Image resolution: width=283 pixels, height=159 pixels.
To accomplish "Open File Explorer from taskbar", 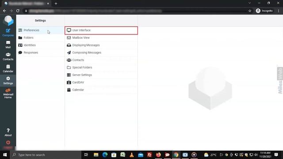I will [96, 155].
